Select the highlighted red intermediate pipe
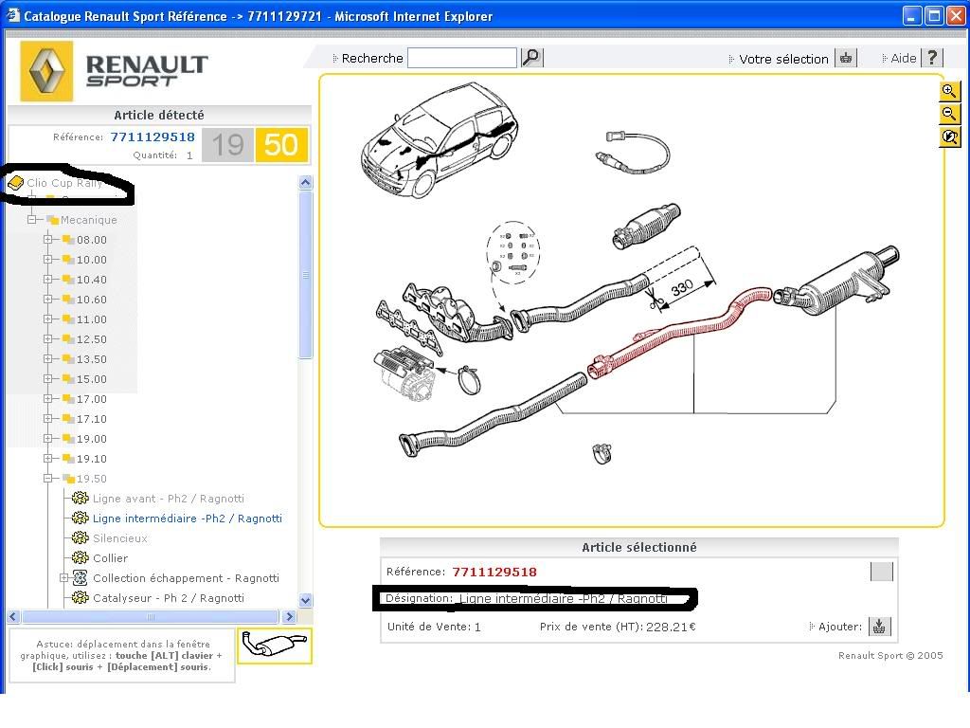970x728 pixels. coord(678,331)
